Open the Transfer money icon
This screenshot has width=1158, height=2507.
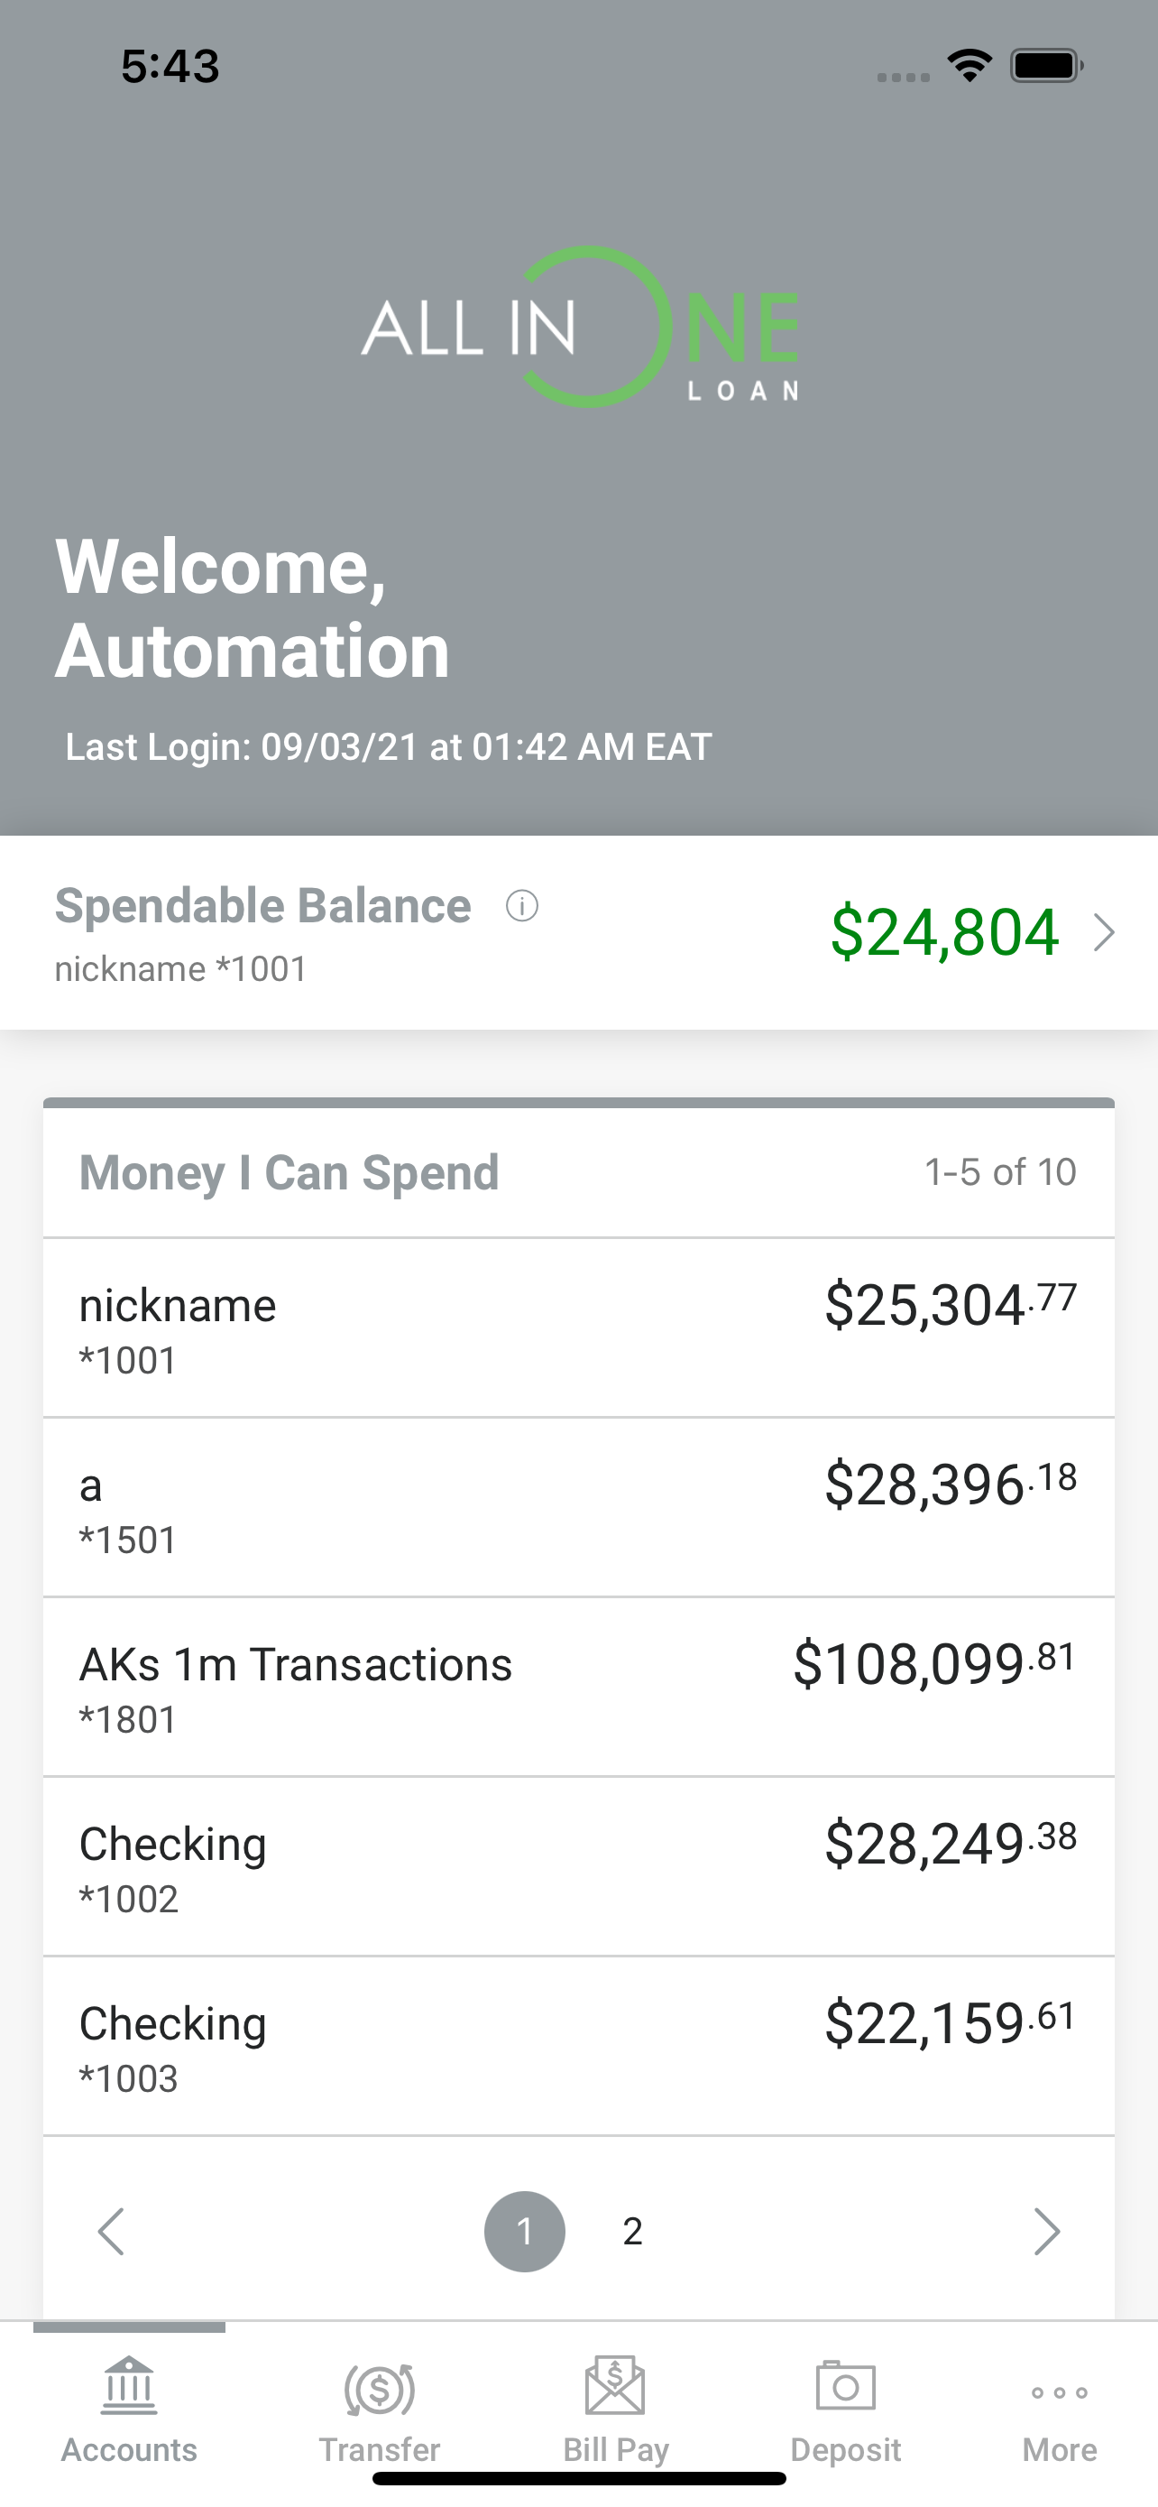click(379, 2388)
